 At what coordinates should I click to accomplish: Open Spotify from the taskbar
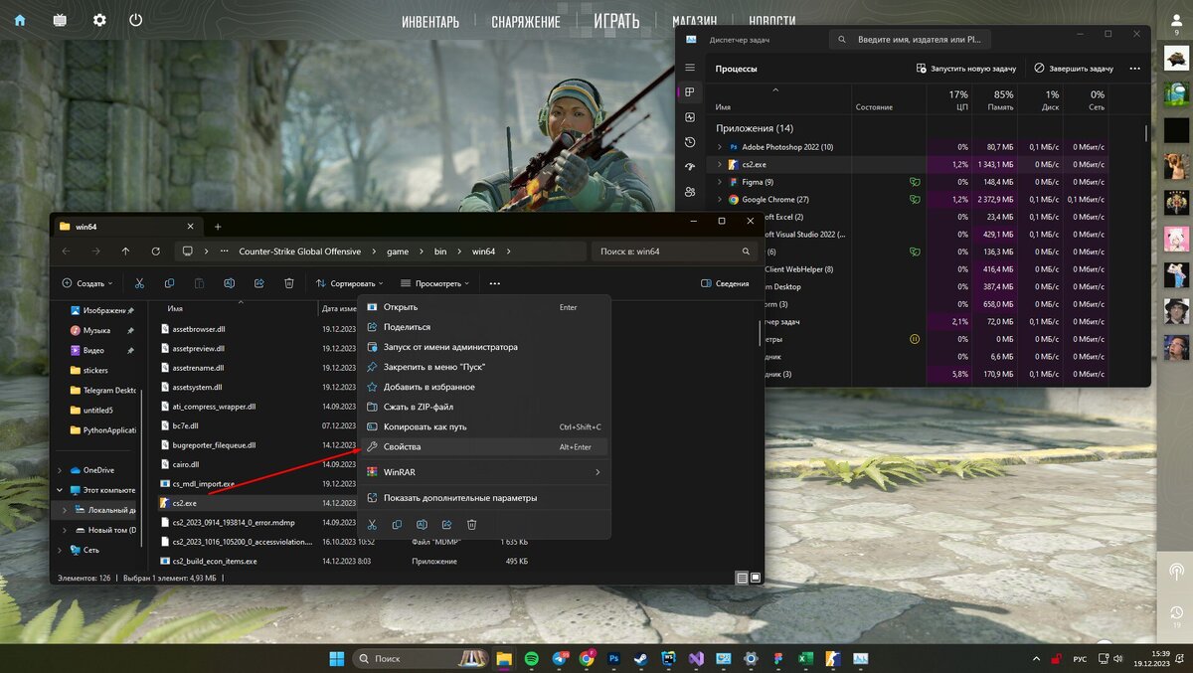(x=532, y=658)
